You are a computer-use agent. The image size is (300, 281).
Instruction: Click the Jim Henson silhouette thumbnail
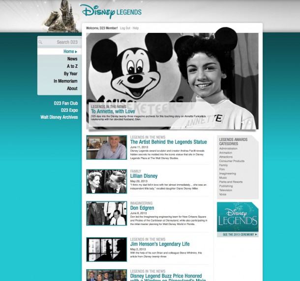[107, 250]
